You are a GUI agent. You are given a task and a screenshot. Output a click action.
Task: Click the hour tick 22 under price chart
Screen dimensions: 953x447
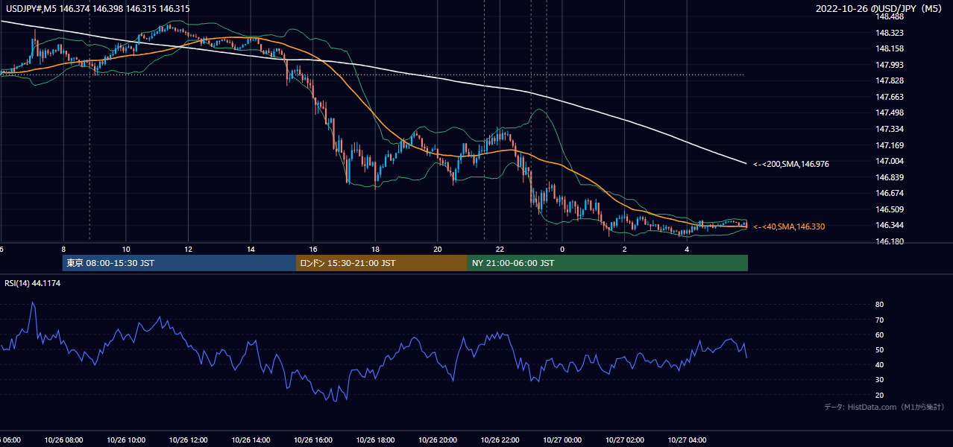click(500, 249)
